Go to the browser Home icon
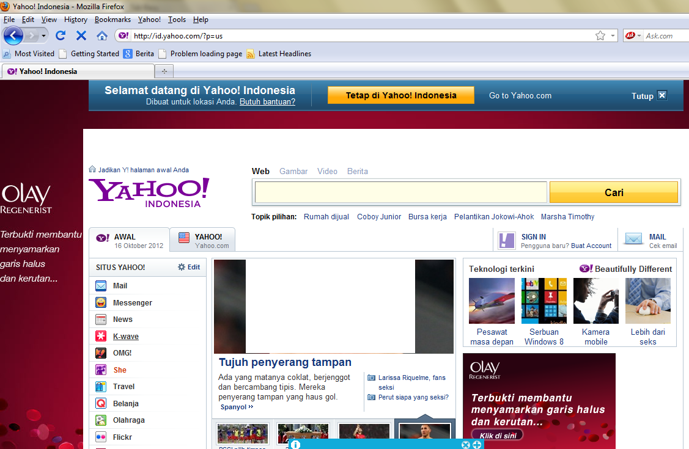The image size is (689, 449). [102, 35]
